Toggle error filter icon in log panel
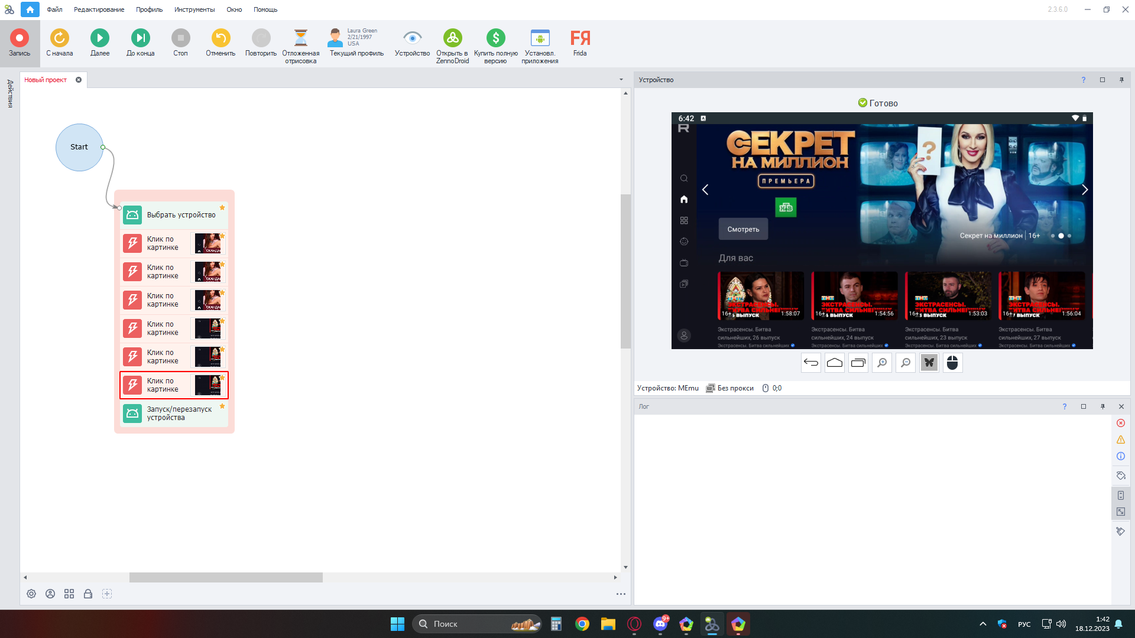Image resolution: width=1135 pixels, height=638 pixels. click(1120, 423)
